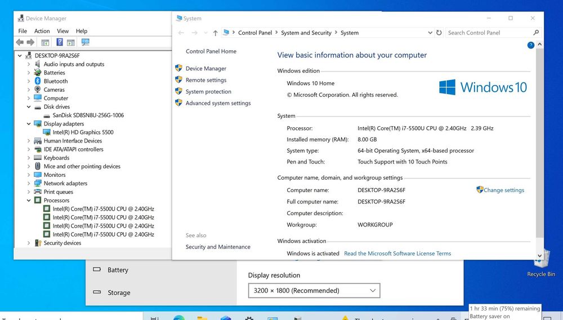Click Show/Hide Console Tree icon in Device Manager
The image size is (563, 320).
[x=45, y=42]
